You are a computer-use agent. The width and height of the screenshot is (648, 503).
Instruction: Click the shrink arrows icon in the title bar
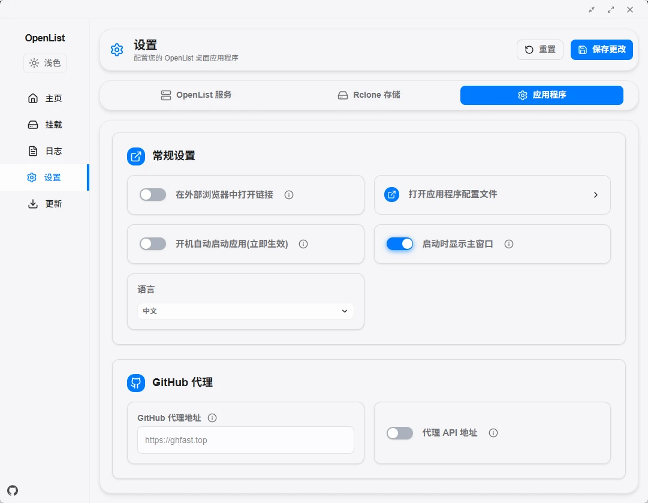592,10
